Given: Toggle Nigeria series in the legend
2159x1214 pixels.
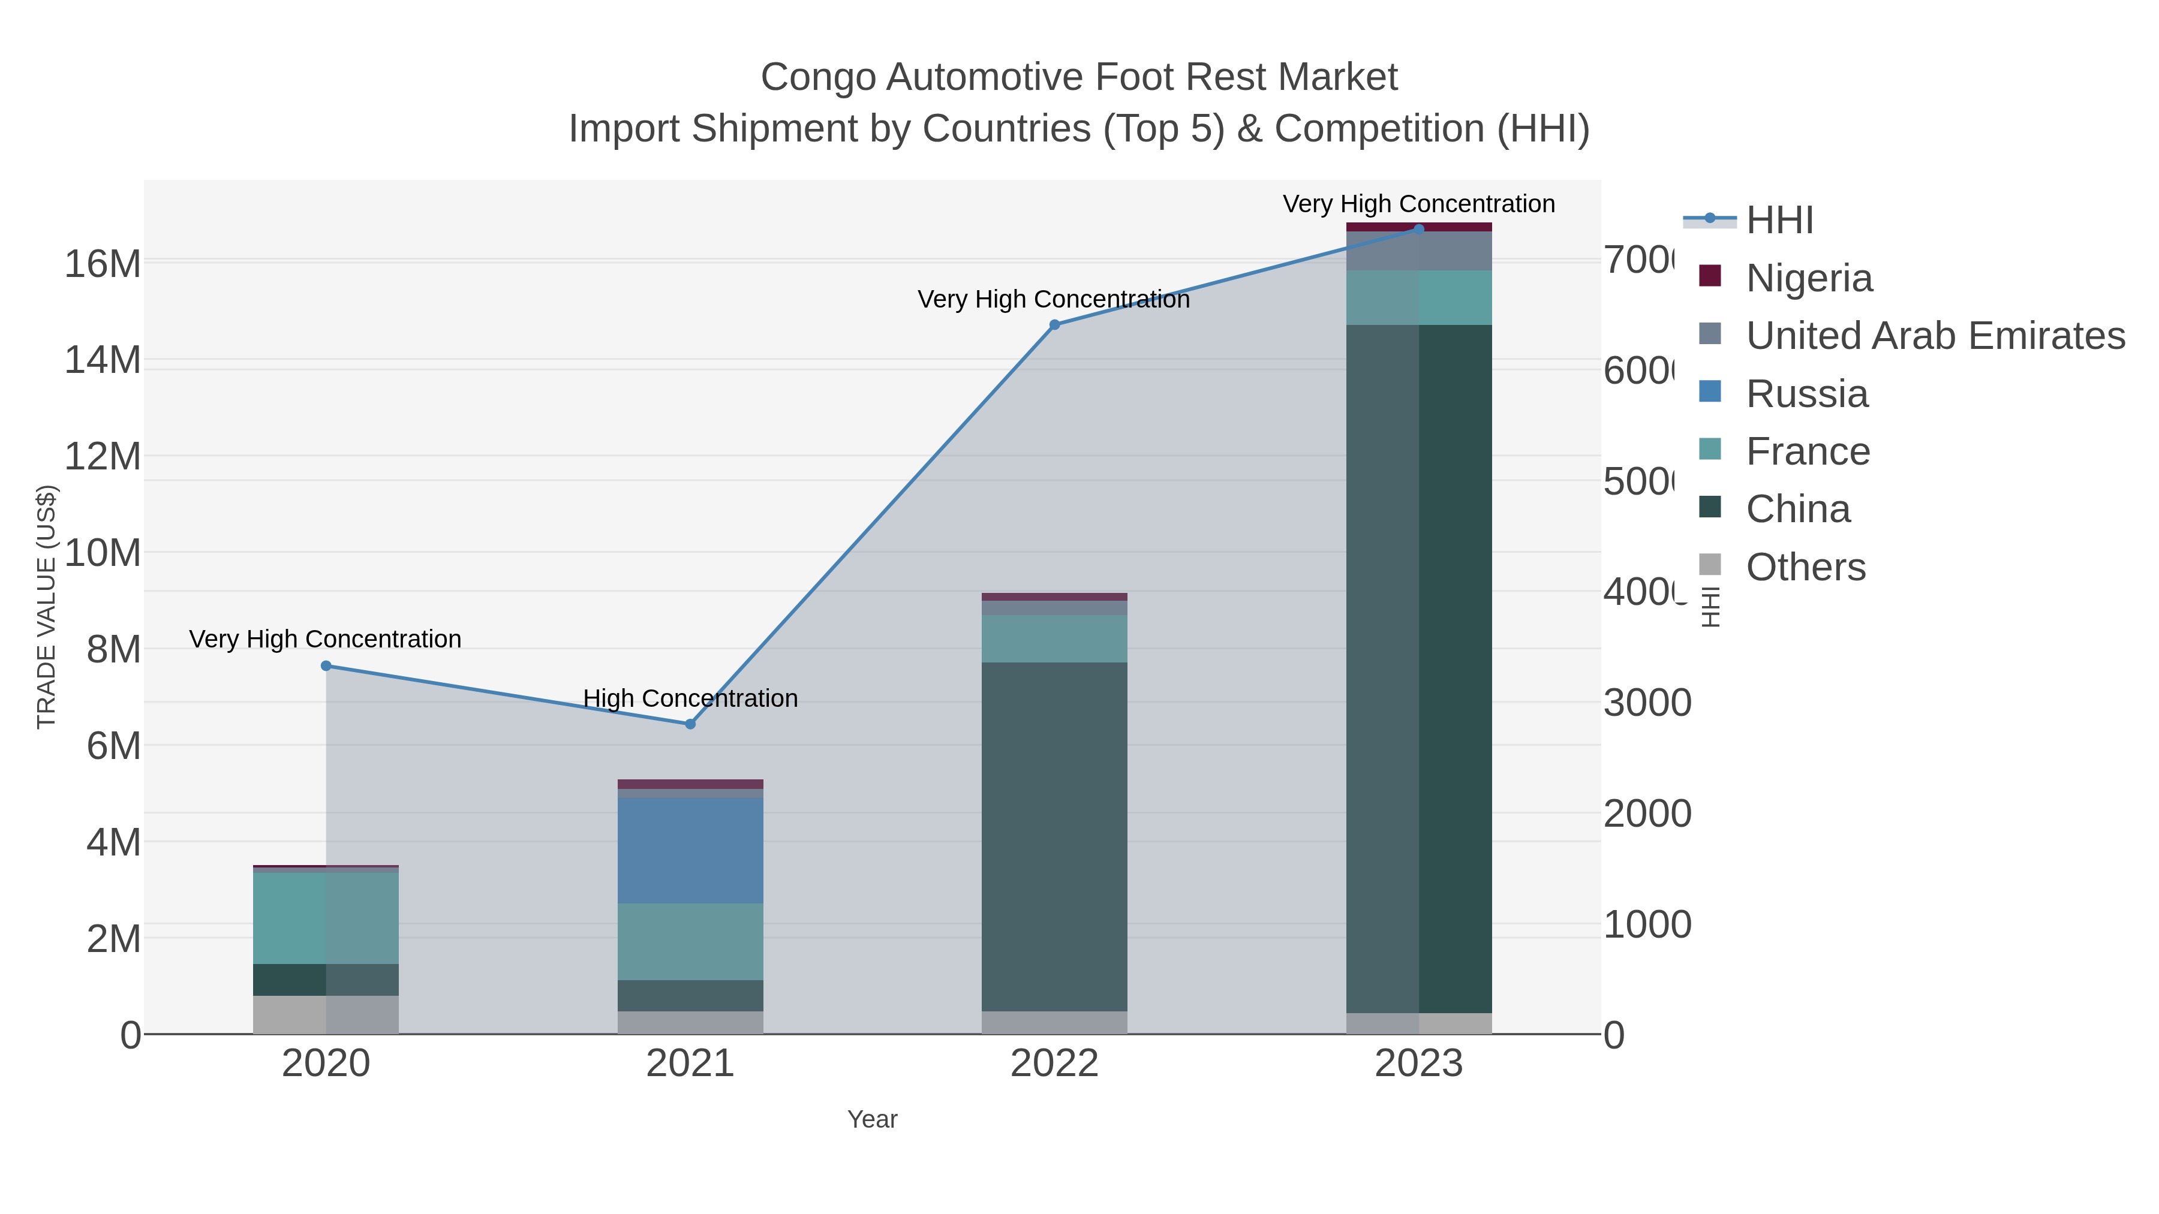Looking at the screenshot, I should click(1785, 278).
